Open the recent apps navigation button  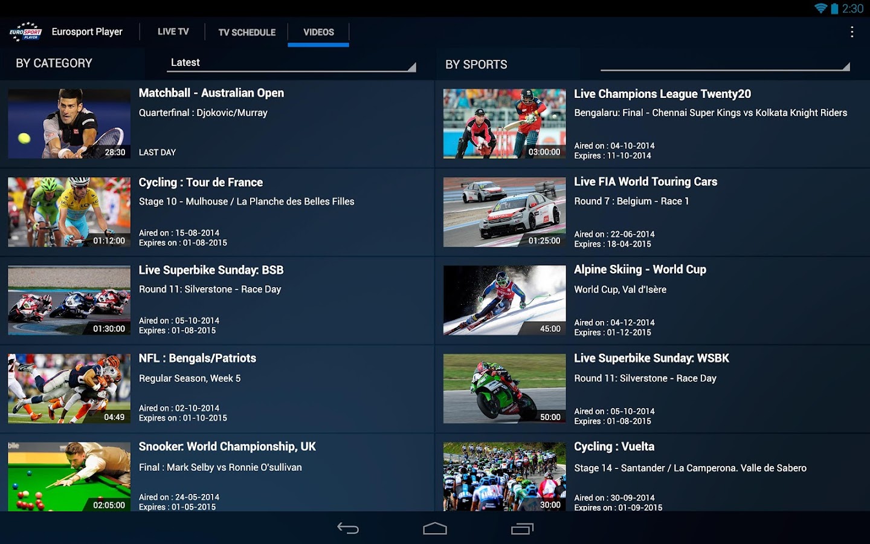pyautogui.click(x=523, y=528)
